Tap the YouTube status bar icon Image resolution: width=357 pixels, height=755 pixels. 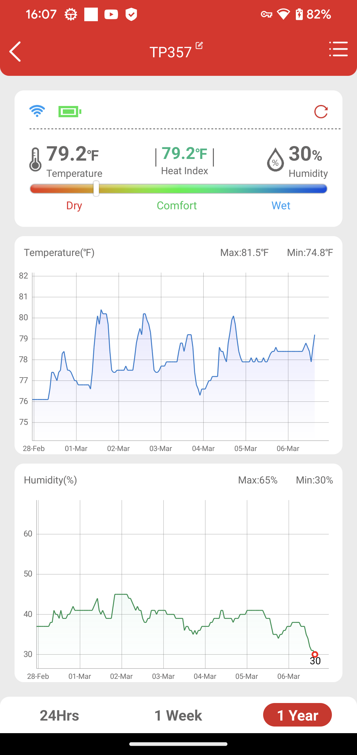pos(111,14)
